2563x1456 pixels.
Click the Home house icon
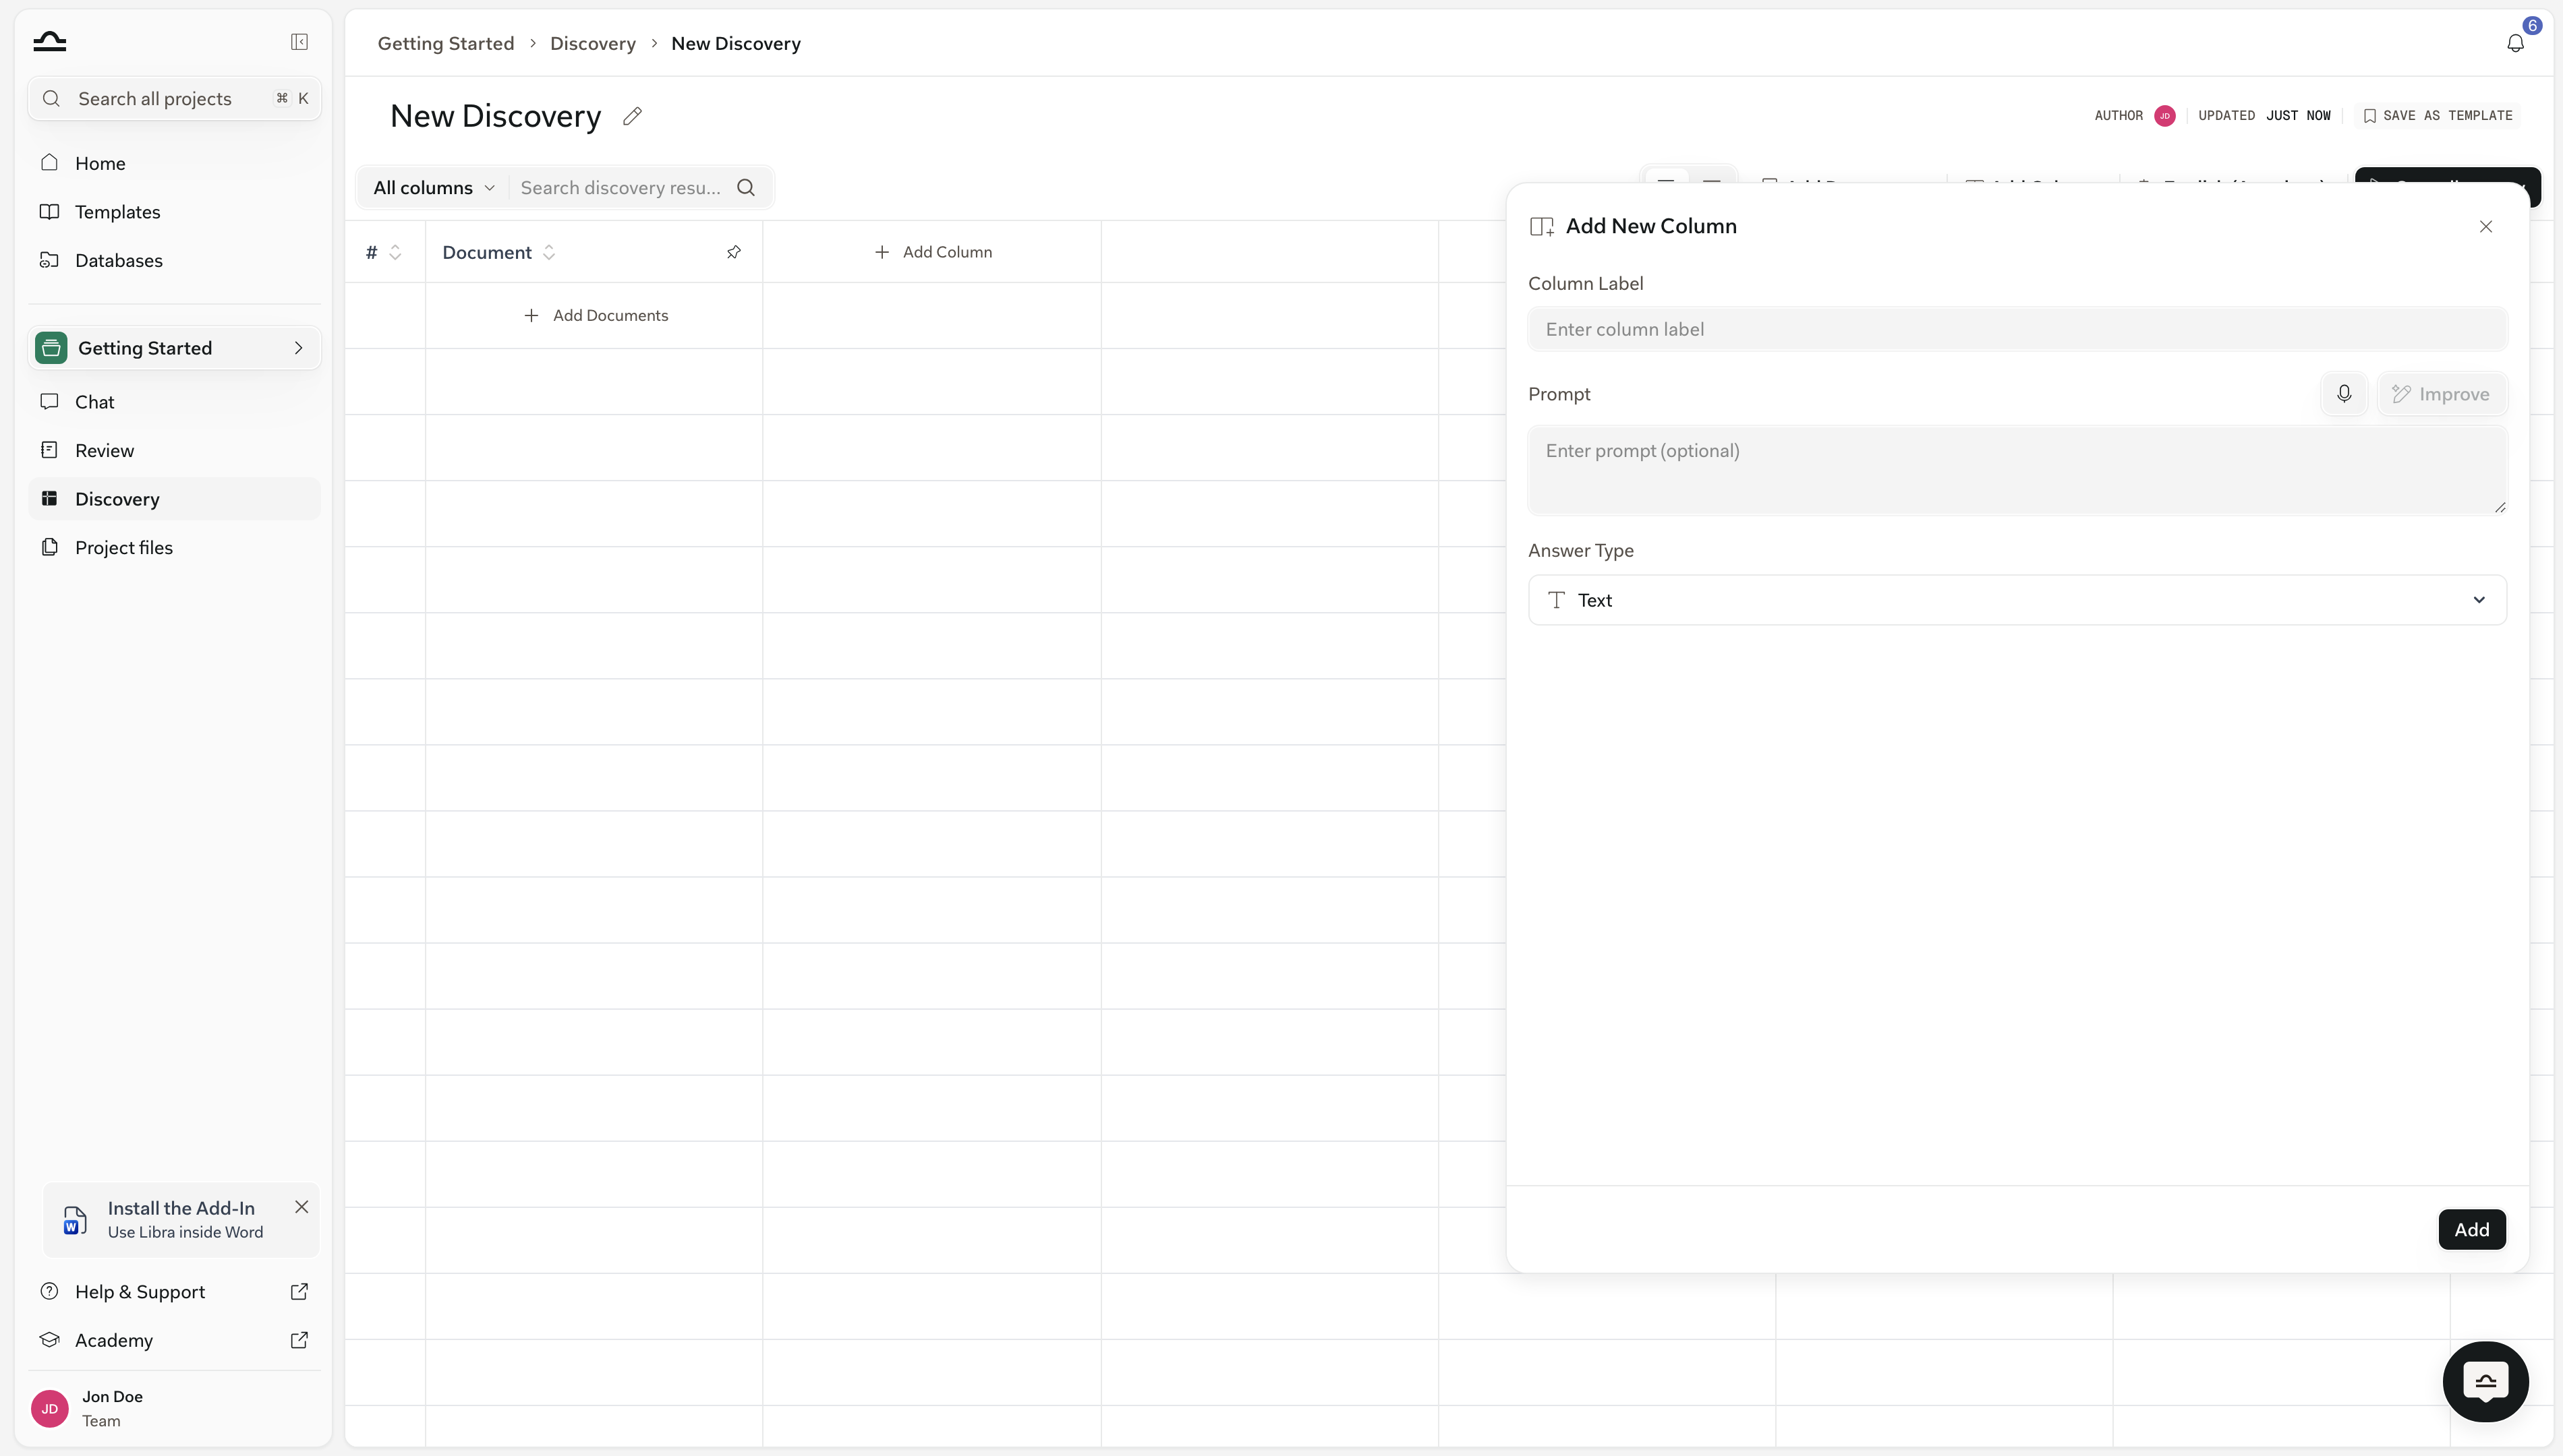pyautogui.click(x=49, y=162)
